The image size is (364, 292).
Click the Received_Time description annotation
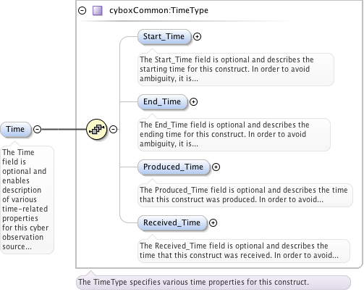[x=244, y=251]
